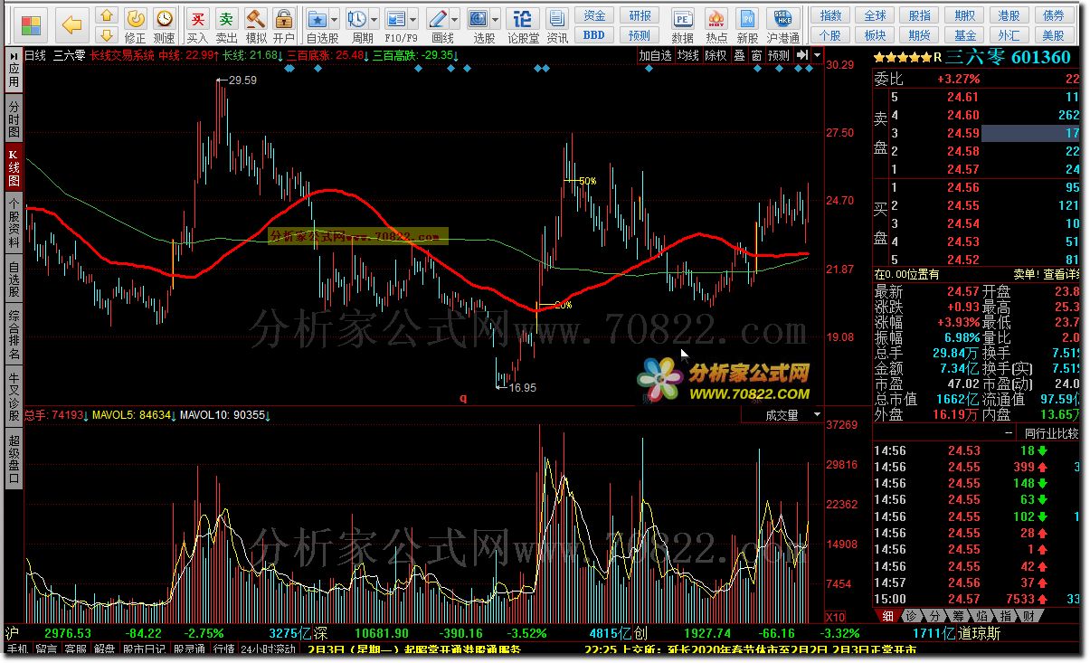Toggle 除权 ex-rights adjustment
The image size is (1090, 663).
(716, 55)
